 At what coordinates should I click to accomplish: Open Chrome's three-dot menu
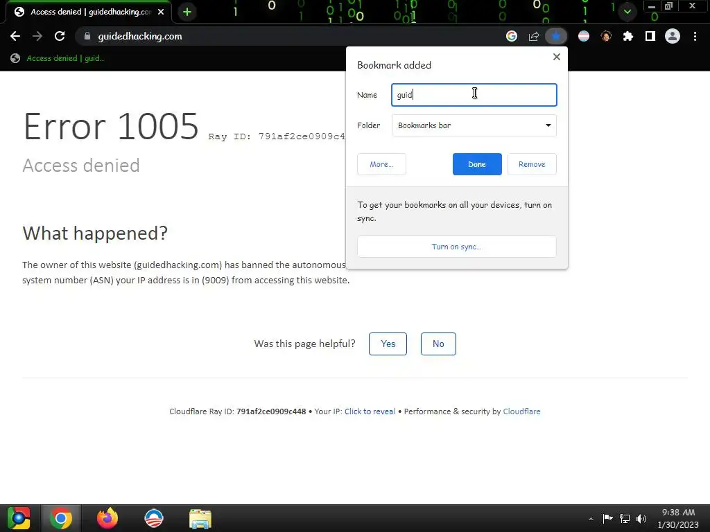(x=695, y=36)
